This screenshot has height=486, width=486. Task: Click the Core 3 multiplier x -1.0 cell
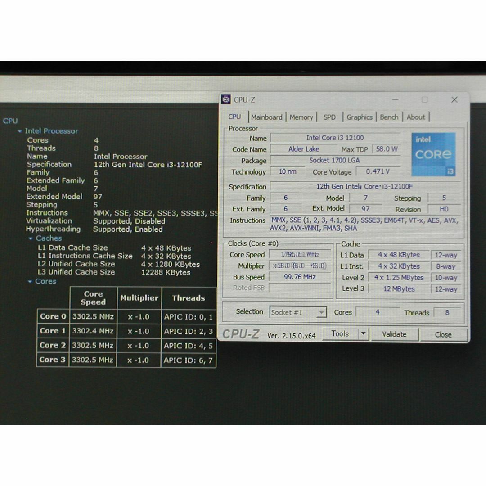tap(138, 360)
